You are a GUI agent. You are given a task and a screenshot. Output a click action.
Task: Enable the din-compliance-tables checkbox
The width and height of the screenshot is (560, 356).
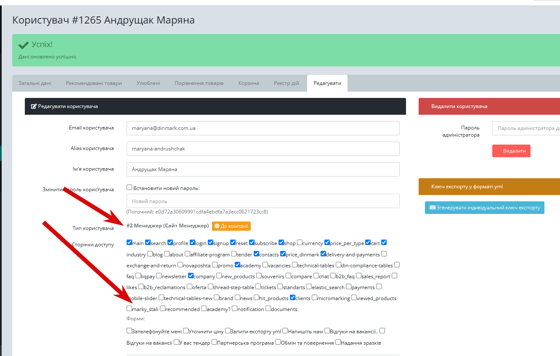click(339, 265)
